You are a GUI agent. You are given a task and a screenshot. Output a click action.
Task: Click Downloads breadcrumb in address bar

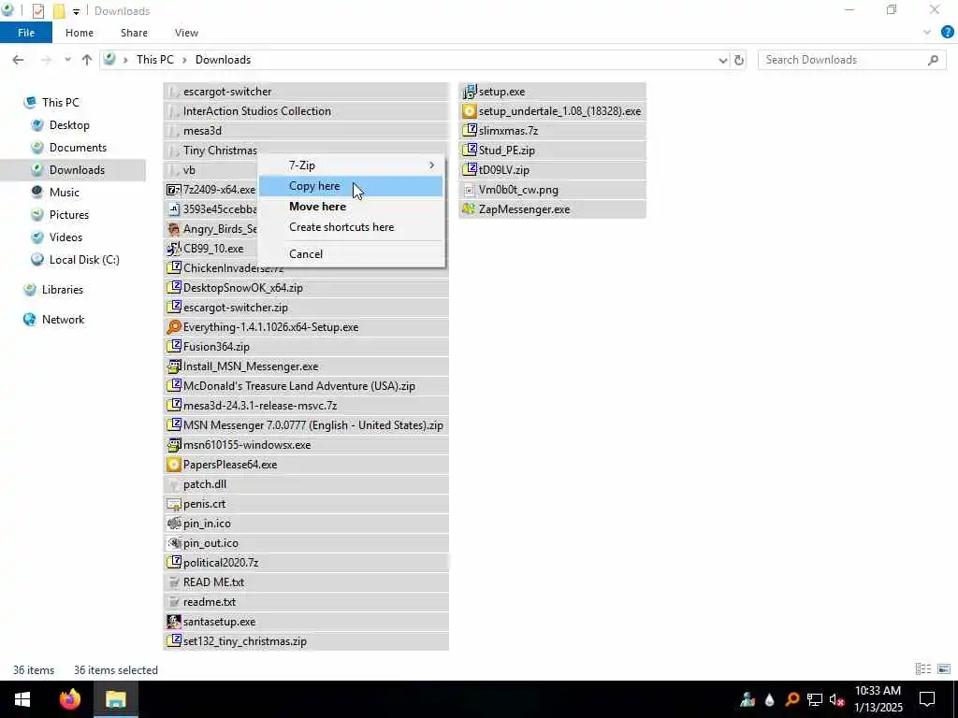pos(223,60)
